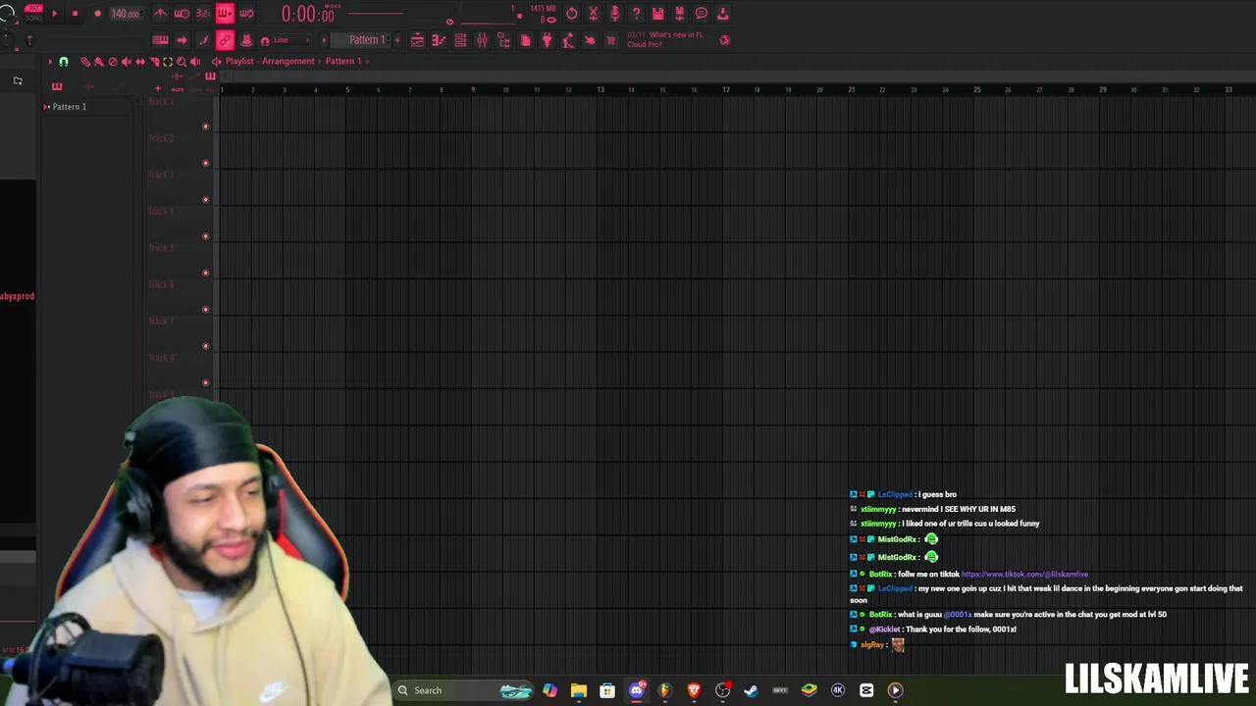Click the Record button
This screenshot has width=1256, height=706.
tap(97, 14)
